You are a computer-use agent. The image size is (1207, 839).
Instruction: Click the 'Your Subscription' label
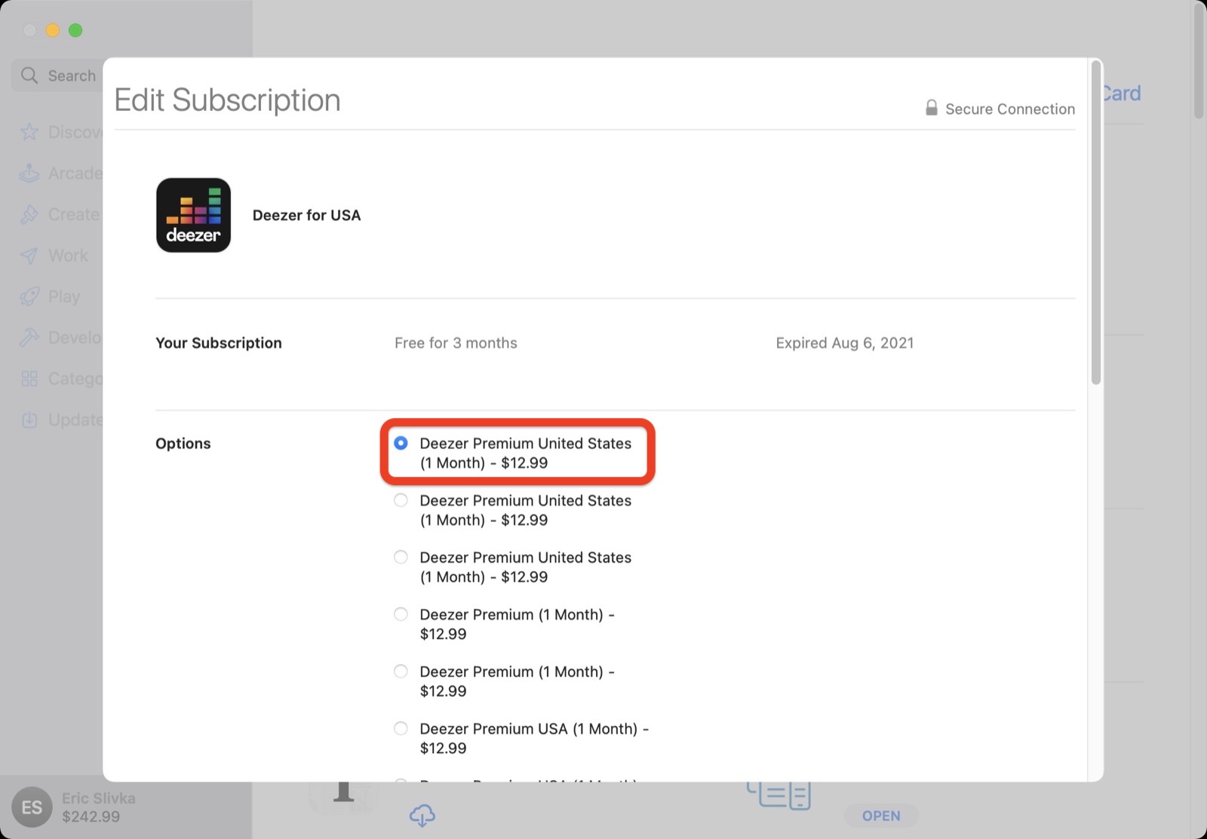pos(219,343)
